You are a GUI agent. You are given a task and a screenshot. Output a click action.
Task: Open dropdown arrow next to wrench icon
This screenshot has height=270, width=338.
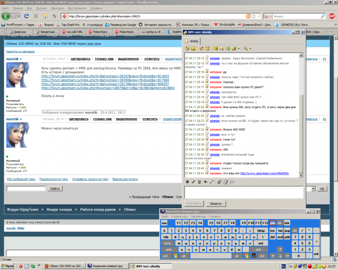(250, 49)
